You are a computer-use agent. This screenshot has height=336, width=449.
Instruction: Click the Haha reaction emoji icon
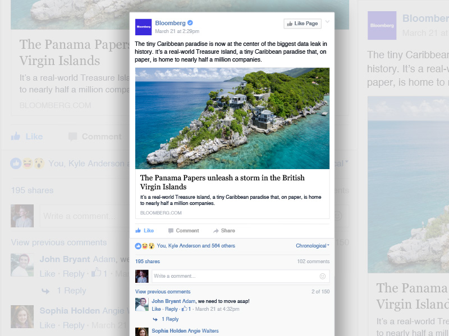coord(145,246)
